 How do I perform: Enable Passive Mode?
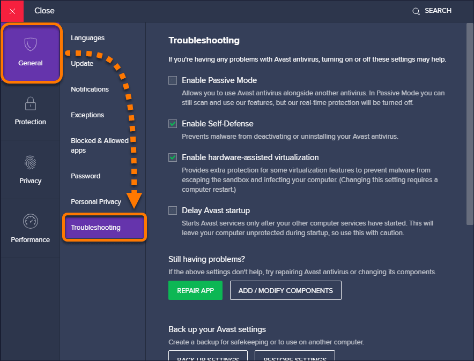(173, 80)
